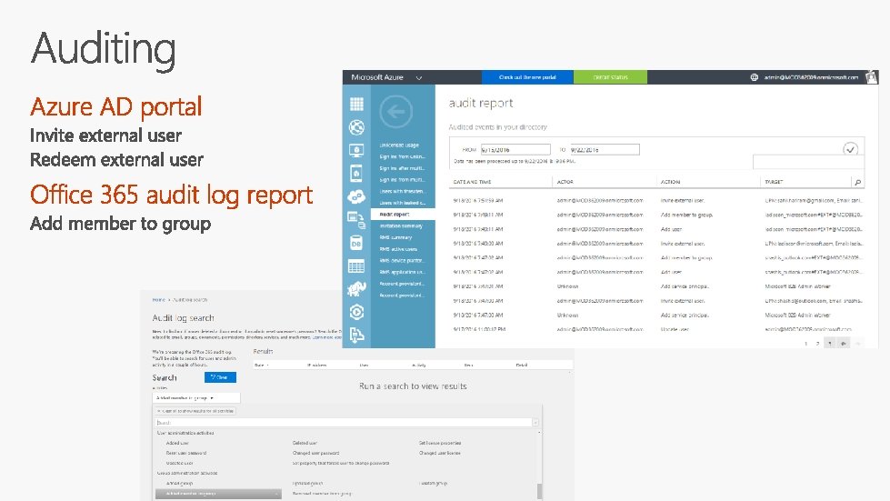Image resolution: width=890 pixels, height=501 pixels.
Task: Click the admin account email in Azure header
Action: (811, 77)
